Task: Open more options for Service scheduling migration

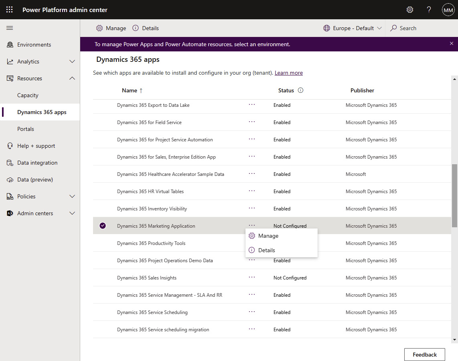Action: (252, 329)
